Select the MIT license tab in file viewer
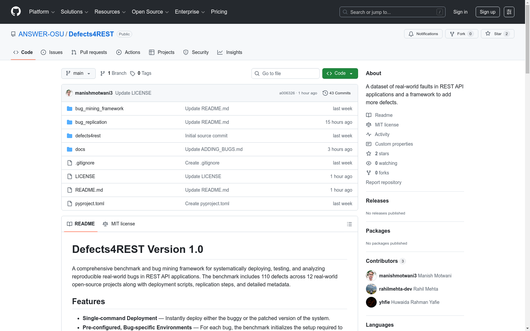This screenshot has width=530, height=331. [119, 224]
